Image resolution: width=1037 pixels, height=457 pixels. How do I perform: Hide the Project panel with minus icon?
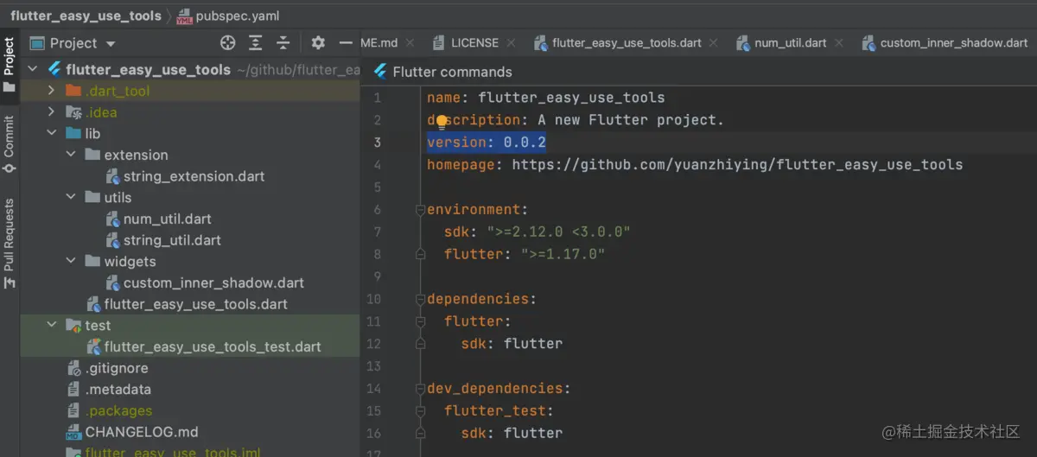pos(346,43)
